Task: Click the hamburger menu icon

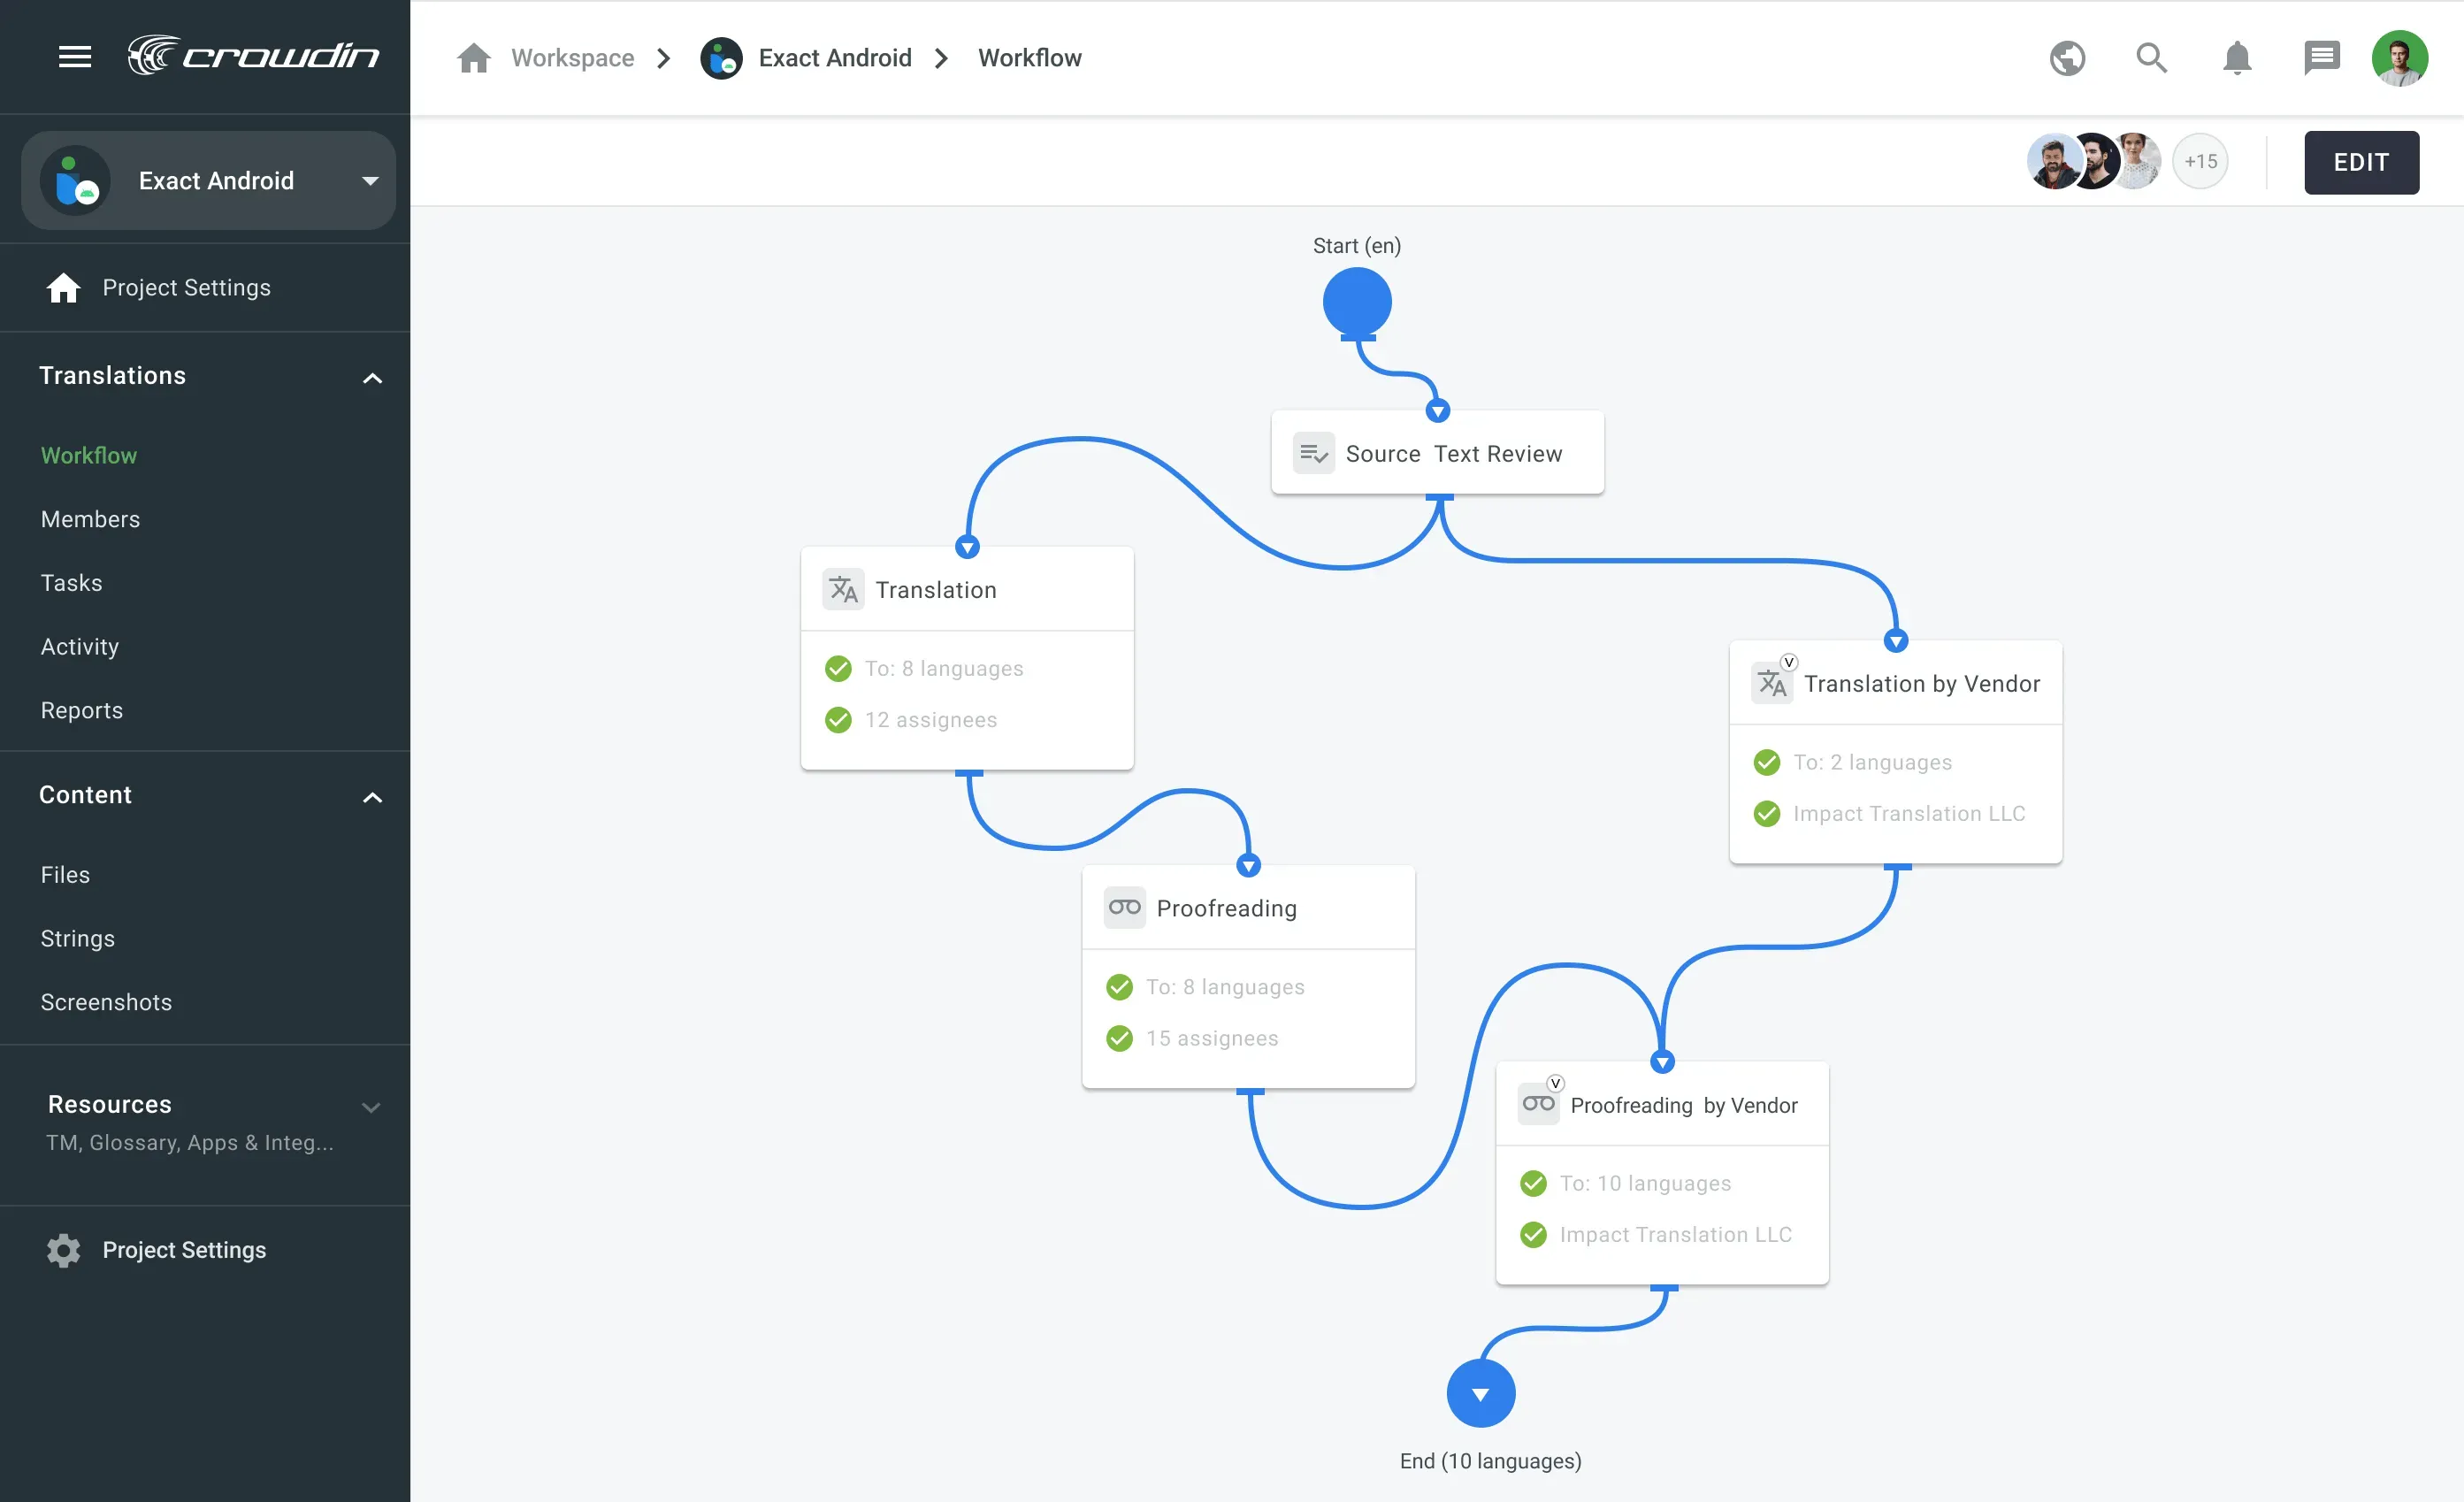Action: (75, 57)
